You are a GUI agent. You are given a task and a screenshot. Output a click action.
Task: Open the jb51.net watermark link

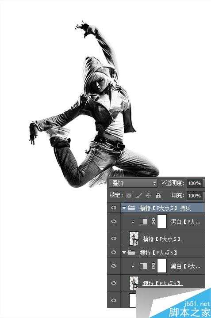click(x=197, y=304)
